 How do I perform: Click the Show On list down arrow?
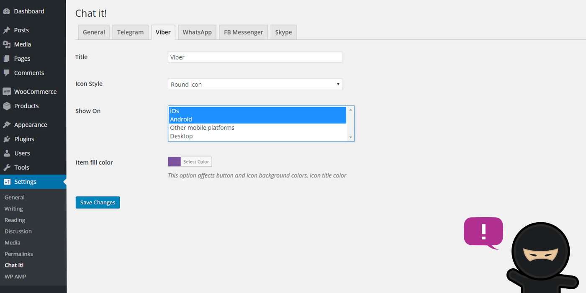click(x=351, y=137)
